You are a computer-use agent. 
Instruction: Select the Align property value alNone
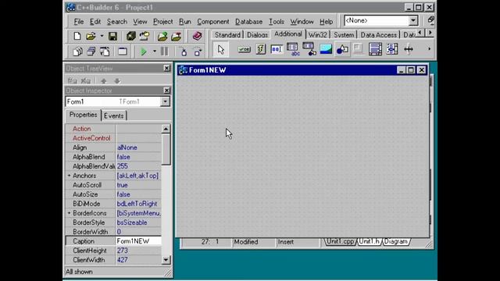(138, 148)
